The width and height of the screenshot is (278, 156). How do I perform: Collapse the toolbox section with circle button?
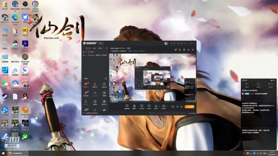point(106,79)
